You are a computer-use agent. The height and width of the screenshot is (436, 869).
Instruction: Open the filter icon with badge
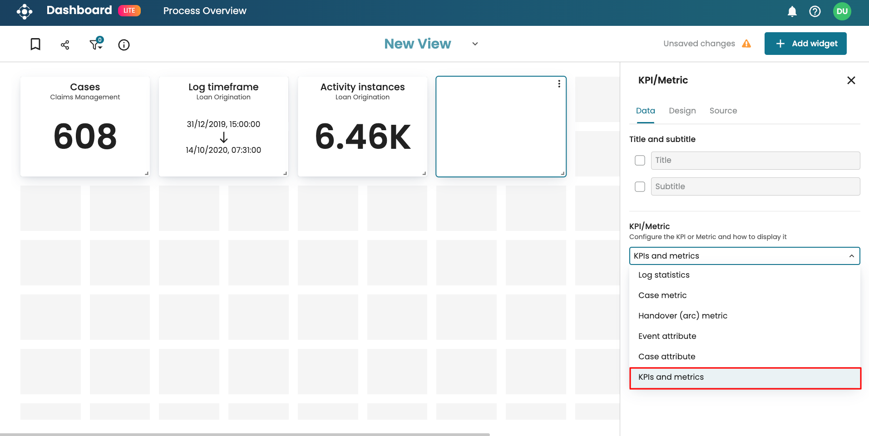[96, 44]
